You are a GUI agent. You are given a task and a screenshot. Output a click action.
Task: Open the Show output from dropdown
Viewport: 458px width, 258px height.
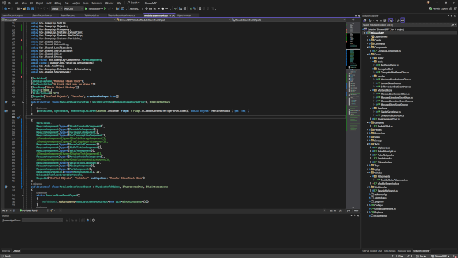pyautogui.click(x=42, y=220)
